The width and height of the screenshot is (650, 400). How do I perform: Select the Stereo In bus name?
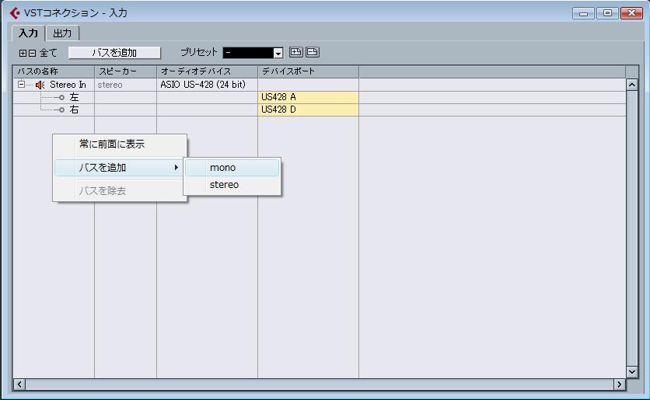pos(68,85)
